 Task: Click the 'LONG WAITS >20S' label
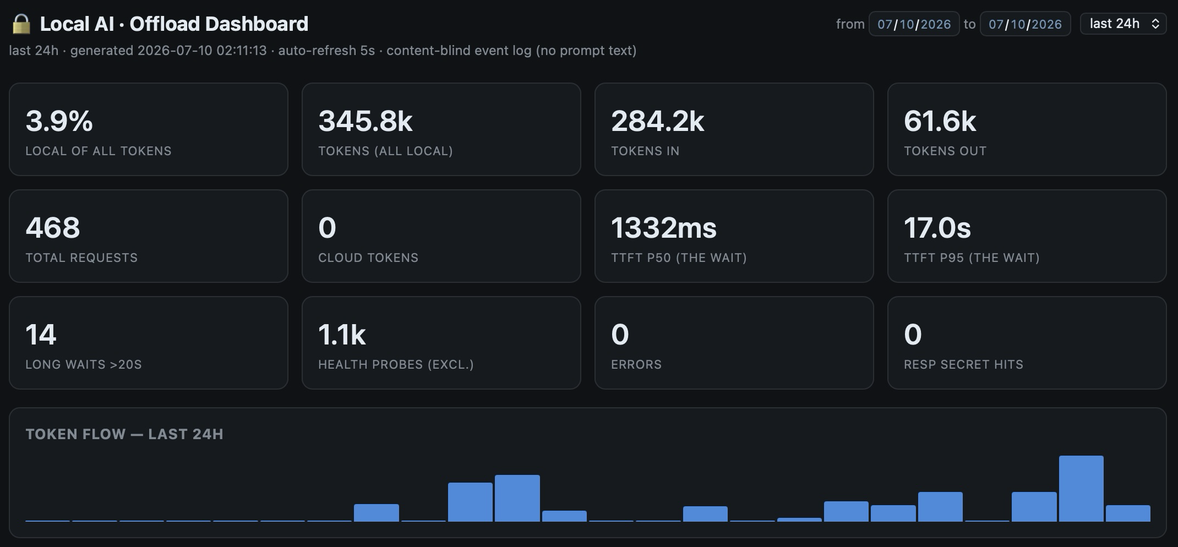point(84,364)
